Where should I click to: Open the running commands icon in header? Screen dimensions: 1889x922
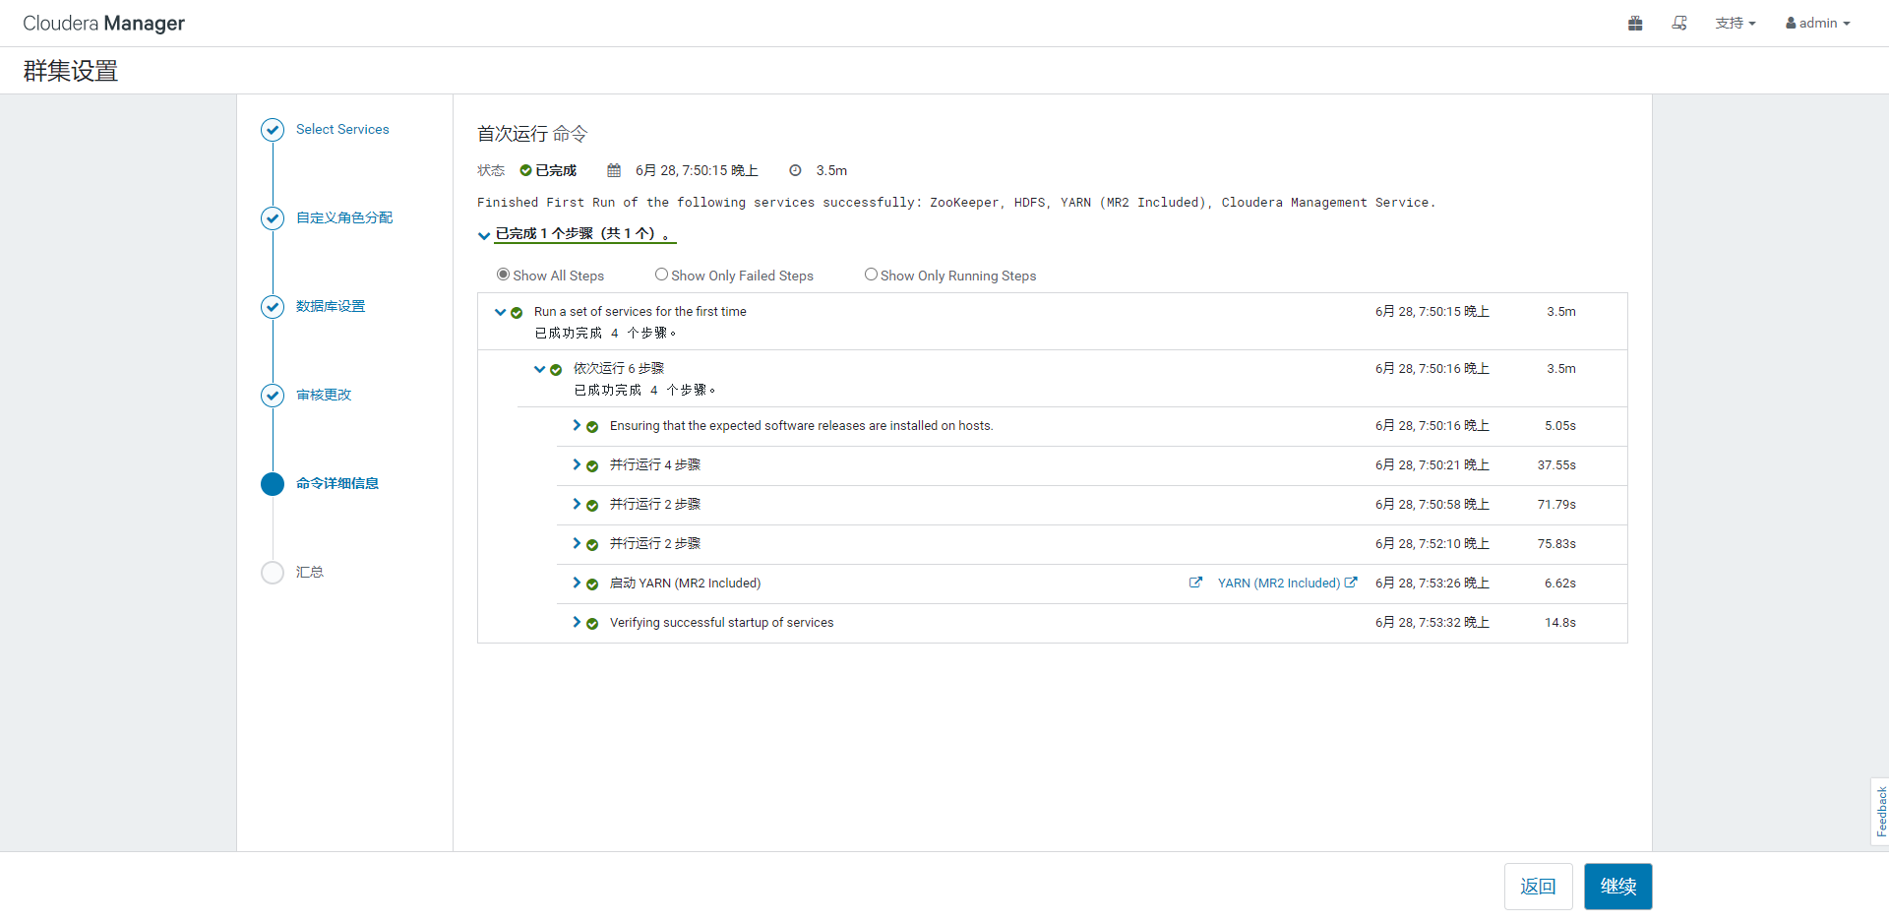(x=1679, y=24)
